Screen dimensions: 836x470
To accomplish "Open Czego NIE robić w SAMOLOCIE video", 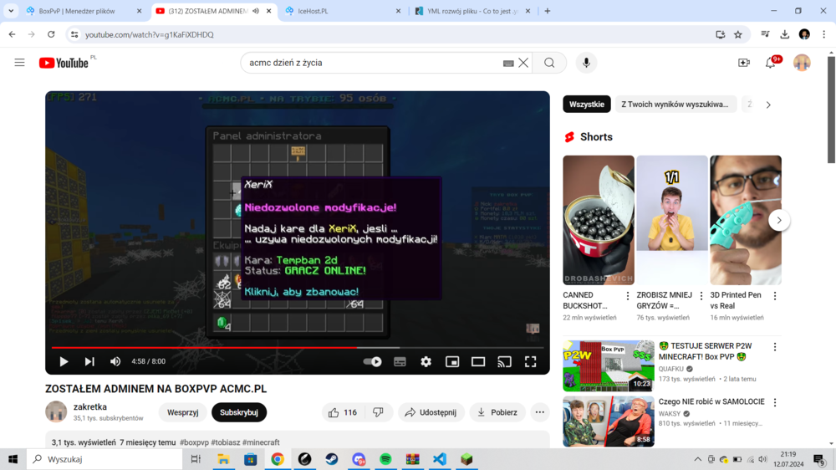I will [609, 421].
